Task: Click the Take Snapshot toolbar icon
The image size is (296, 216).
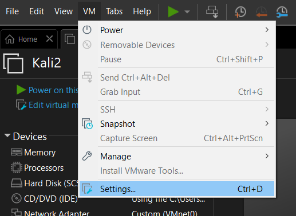Action: click(240, 12)
